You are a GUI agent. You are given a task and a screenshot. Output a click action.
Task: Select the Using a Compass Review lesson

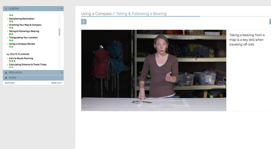coord(22,44)
